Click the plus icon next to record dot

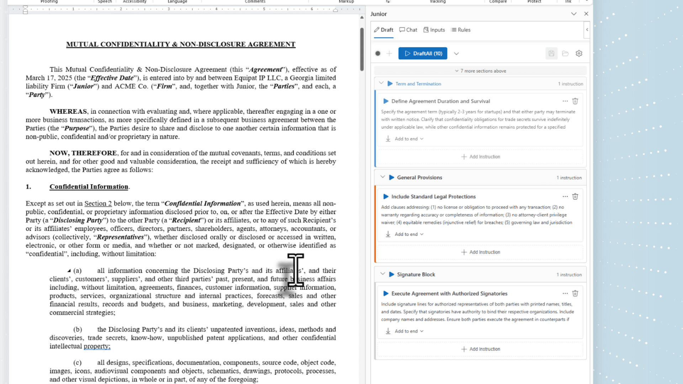tap(389, 53)
